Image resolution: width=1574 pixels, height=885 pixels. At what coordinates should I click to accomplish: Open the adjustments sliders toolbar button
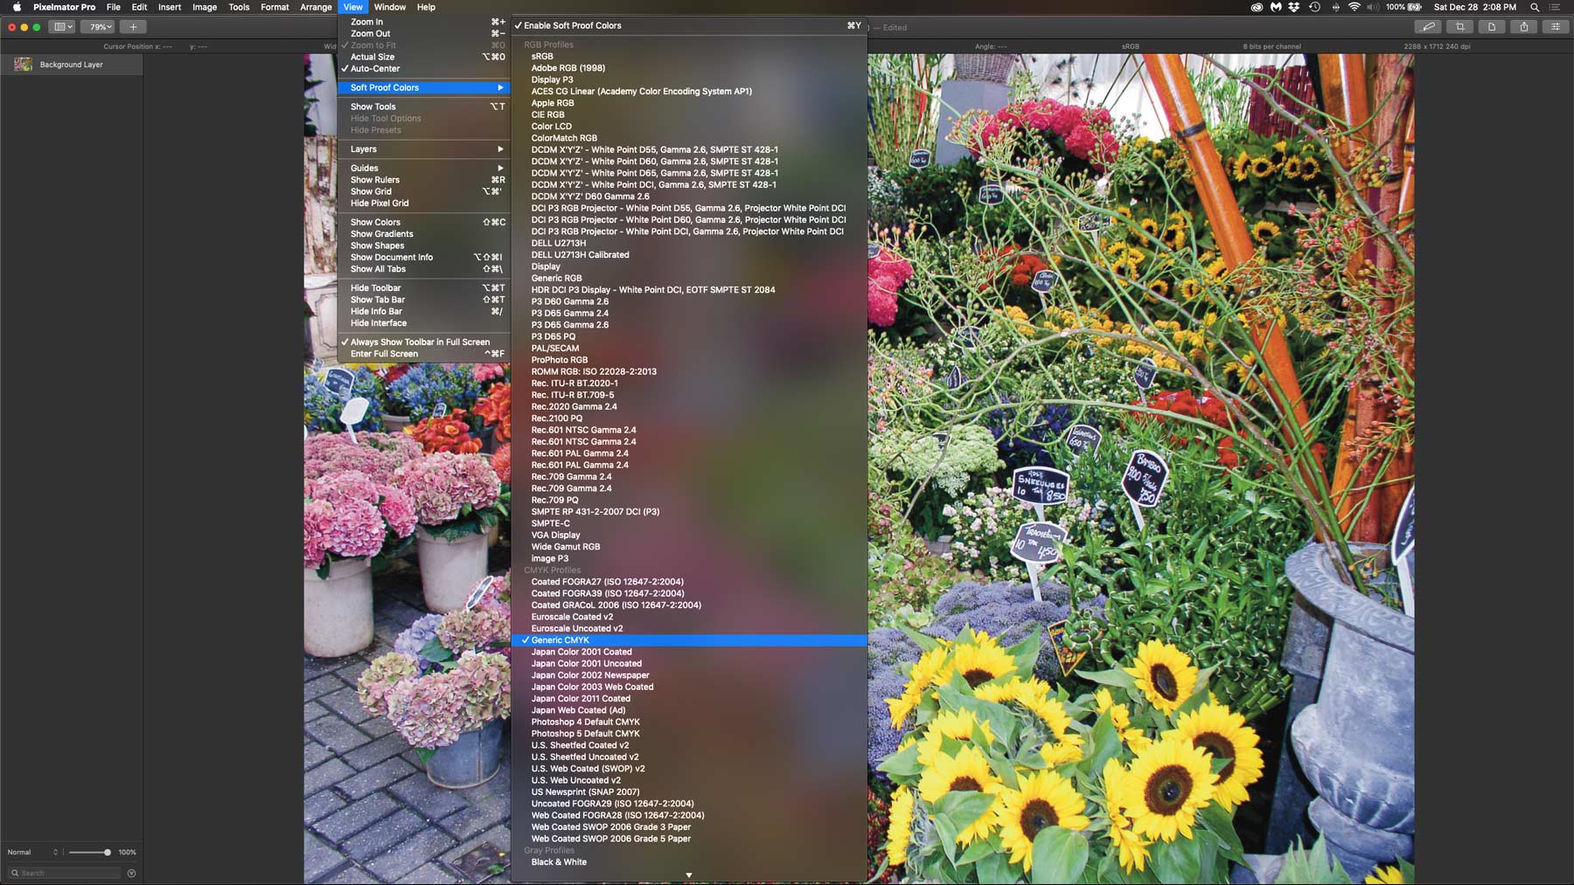point(1556,27)
